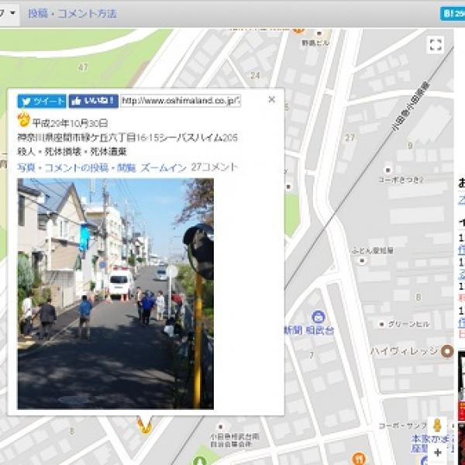465x465 pixels.
Task: Click the Facebook いいね! button
Action: [94, 101]
